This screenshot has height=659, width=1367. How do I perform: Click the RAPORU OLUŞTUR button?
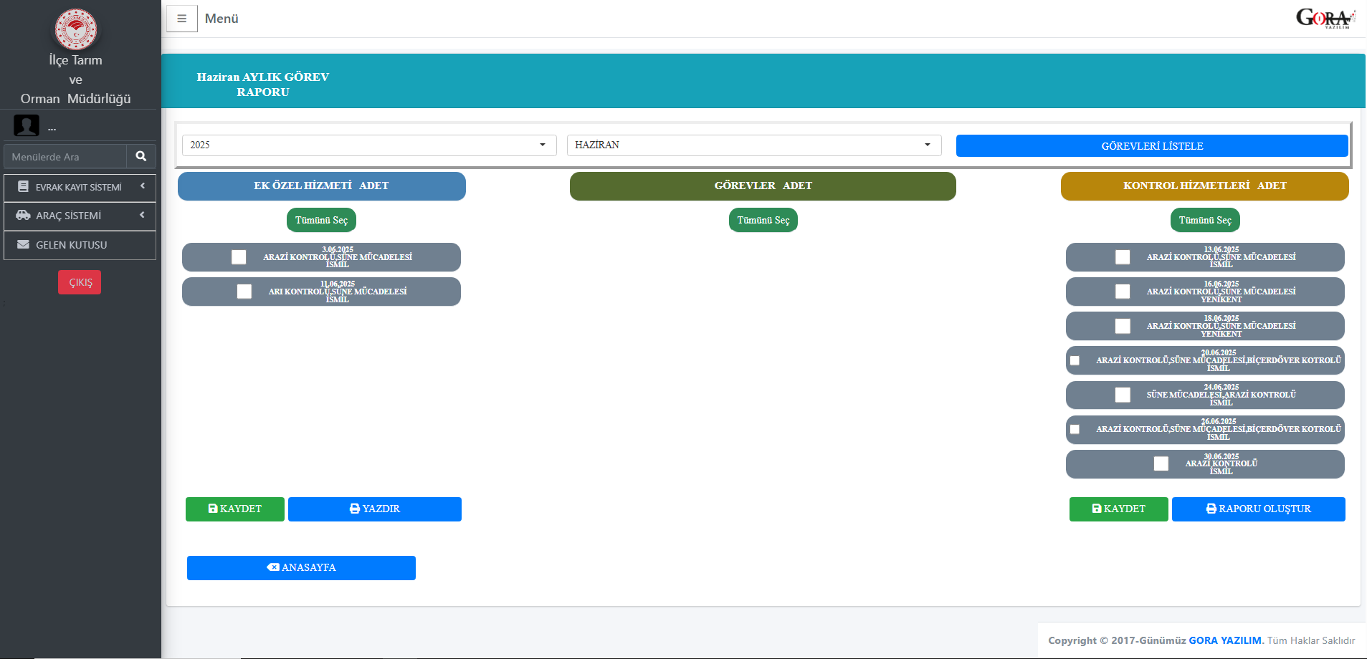coord(1258,509)
